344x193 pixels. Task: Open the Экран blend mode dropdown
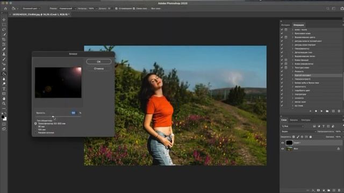tap(299, 131)
